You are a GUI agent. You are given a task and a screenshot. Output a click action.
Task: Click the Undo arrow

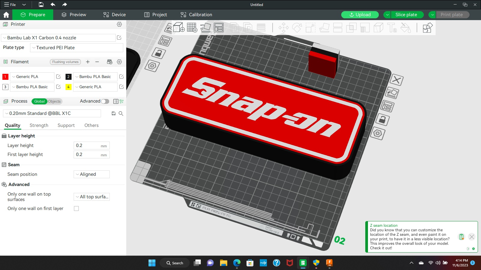point(53,4)
